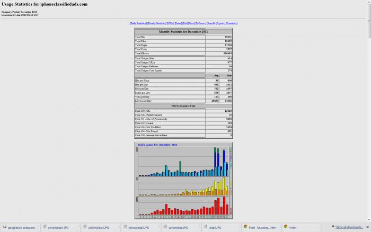This screenshot has height=232, width=371.
Task: Expand options arrow for yellowjeep2.JPG download
Action: (x=159, y=227)
